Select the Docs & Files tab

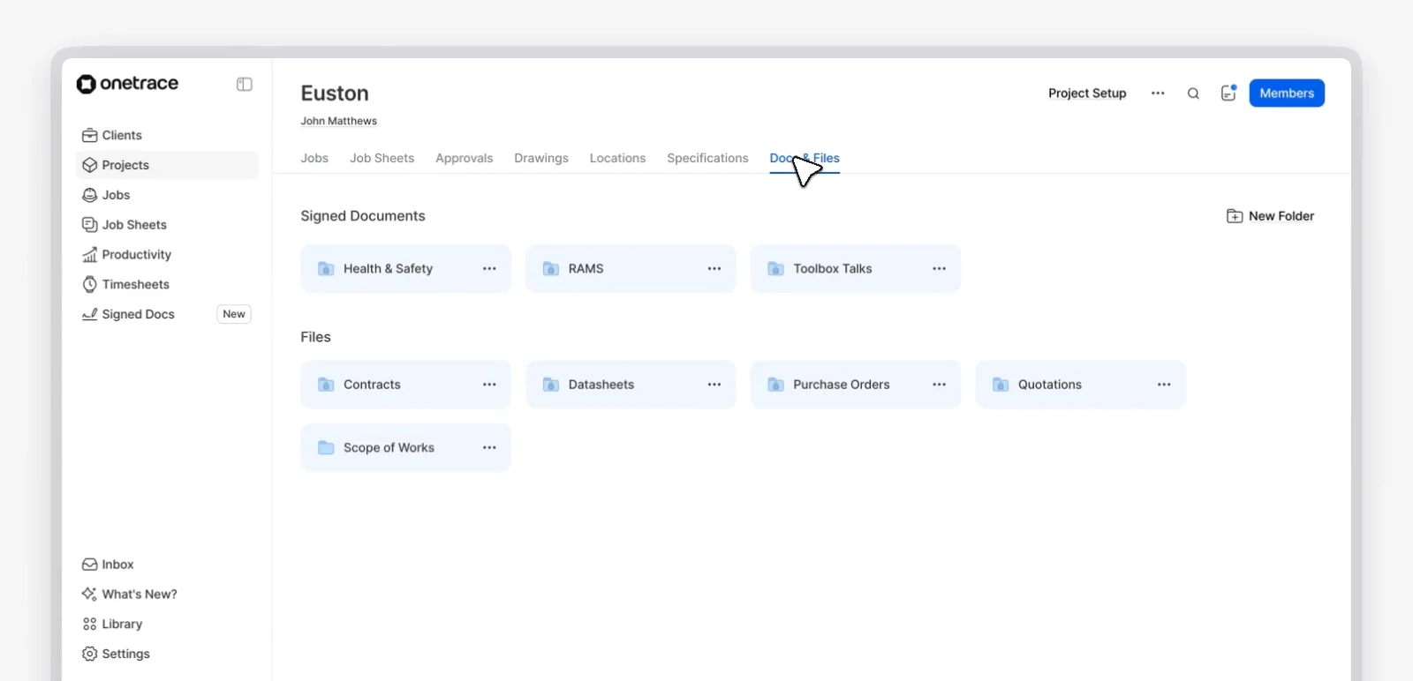(x=805, y=159)
